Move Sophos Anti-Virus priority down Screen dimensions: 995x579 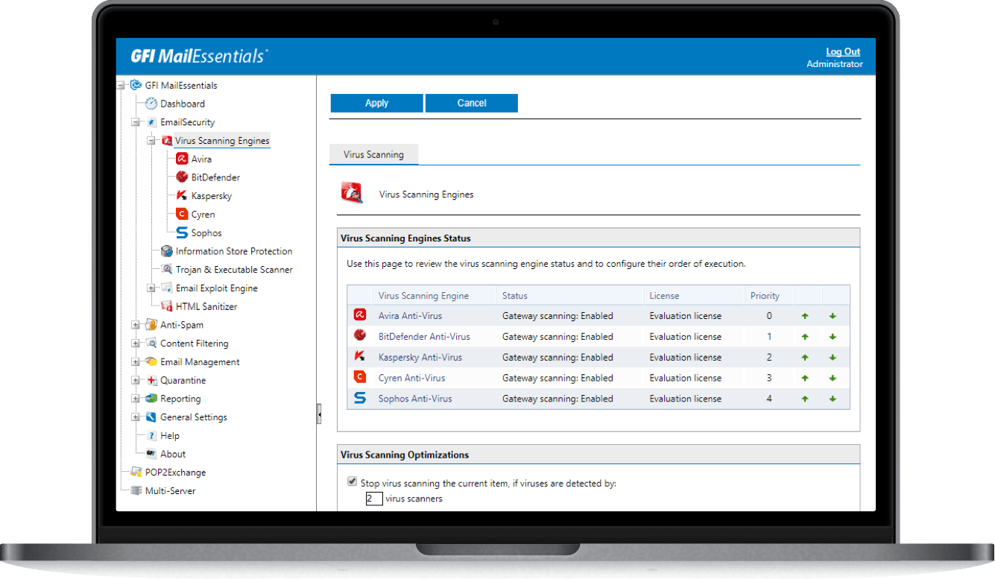point(833,399)
